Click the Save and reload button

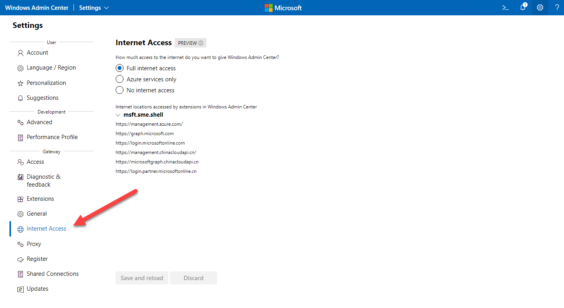tap(142, 278)
